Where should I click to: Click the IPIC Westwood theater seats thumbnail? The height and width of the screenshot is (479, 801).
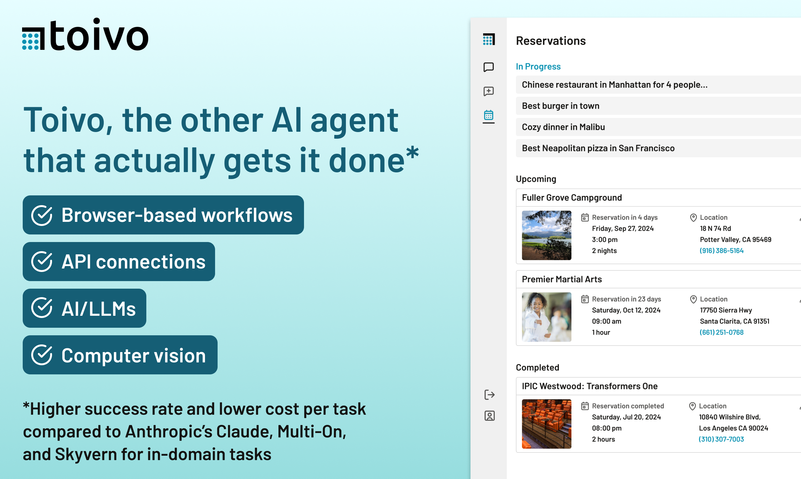click(547, 424)
